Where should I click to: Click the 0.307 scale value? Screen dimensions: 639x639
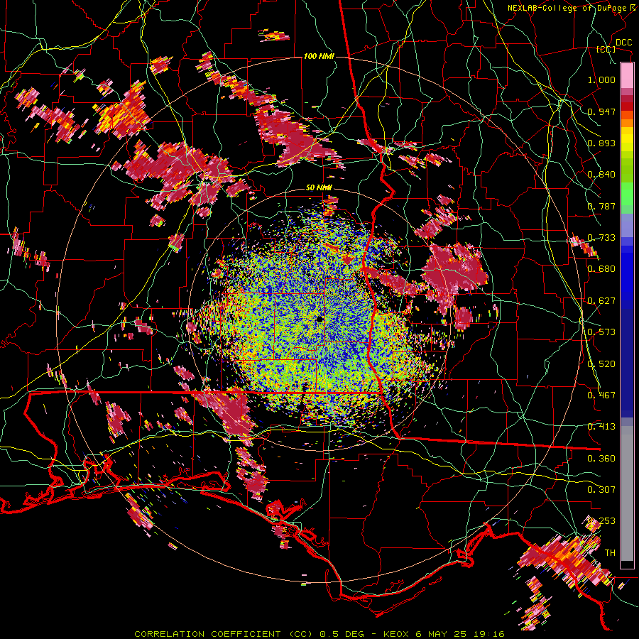pyautogui.click(x=601, y=490)
